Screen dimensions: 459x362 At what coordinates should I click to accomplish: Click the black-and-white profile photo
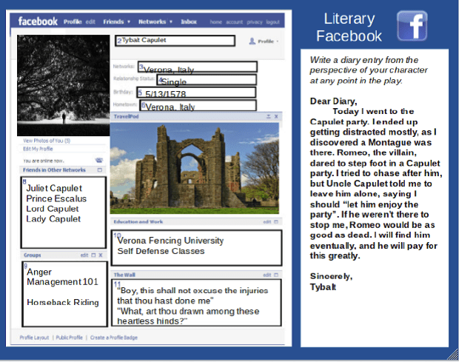(63, 84)
